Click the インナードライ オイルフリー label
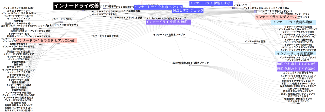Screen dimensions: 325x112 click(x=19, y=100)
